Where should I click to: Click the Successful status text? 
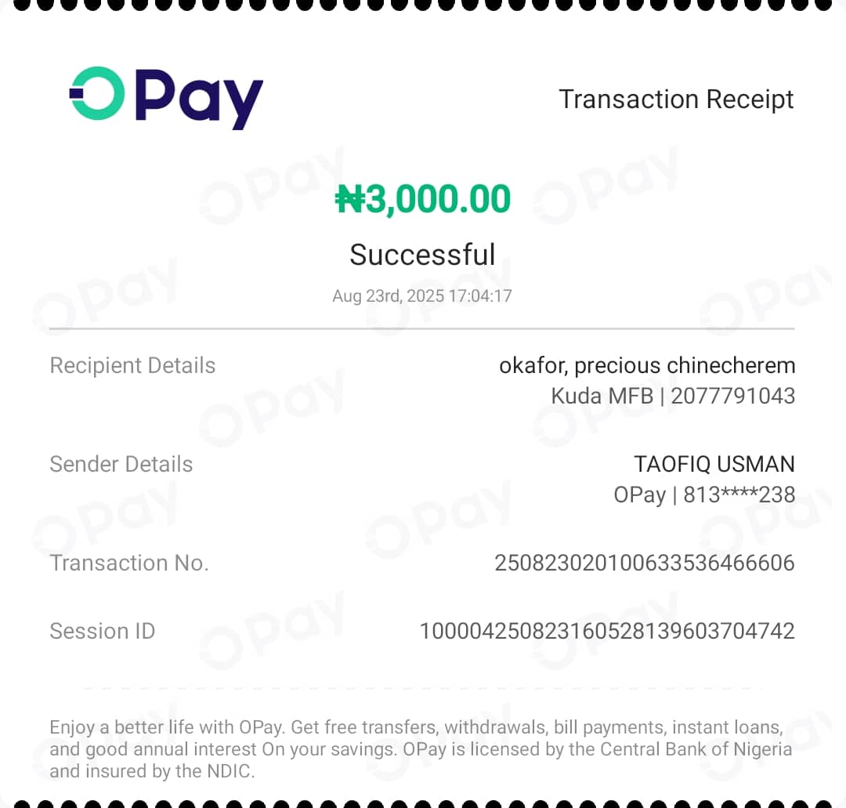(422, 255)
